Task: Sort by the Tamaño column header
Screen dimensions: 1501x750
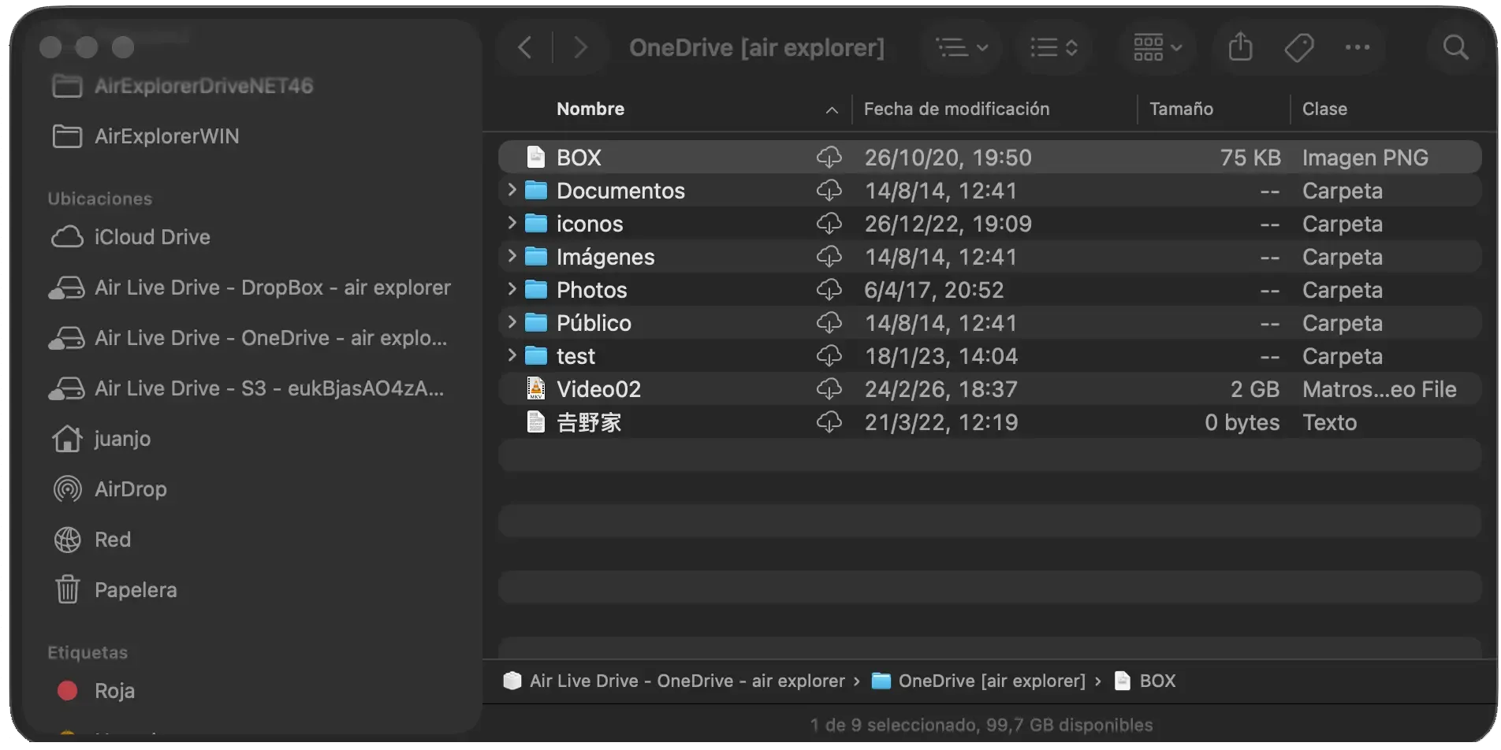Action: 1181,109
